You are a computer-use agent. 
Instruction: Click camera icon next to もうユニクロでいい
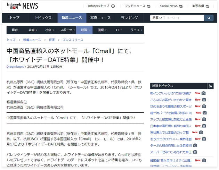tap(204, 139)
